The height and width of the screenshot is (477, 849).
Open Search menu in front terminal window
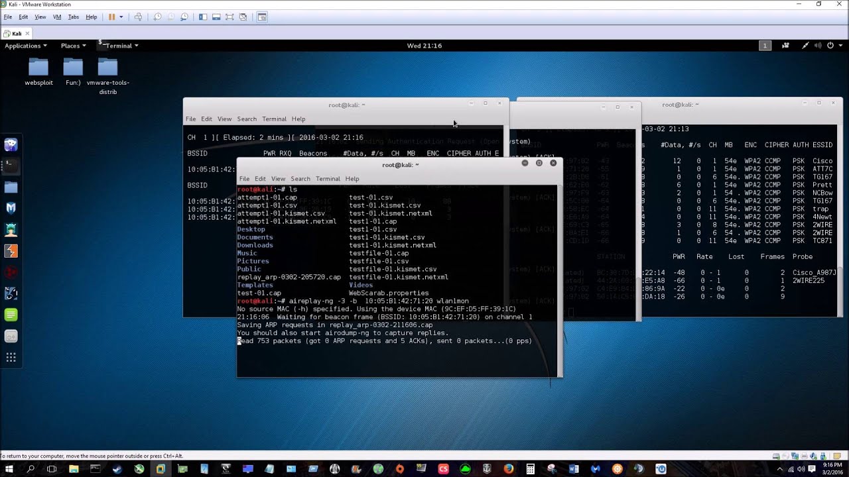click(x=300, y=179)
